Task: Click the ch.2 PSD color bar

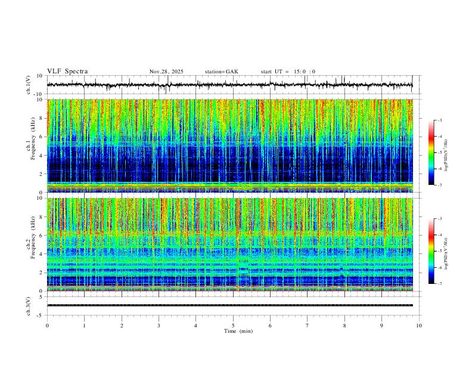Action: (431, 251)
